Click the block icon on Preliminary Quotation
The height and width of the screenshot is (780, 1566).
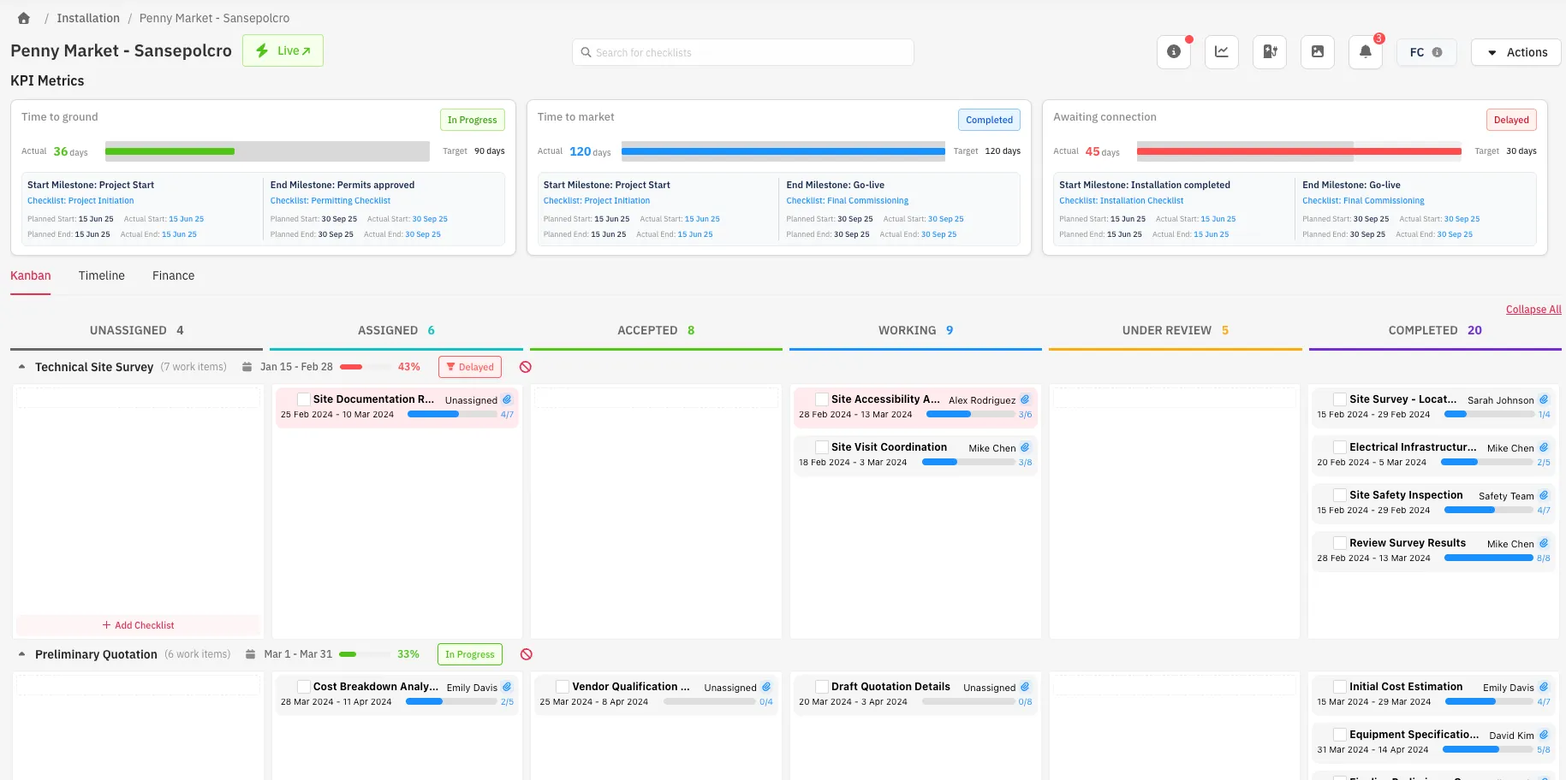point(527,654)
